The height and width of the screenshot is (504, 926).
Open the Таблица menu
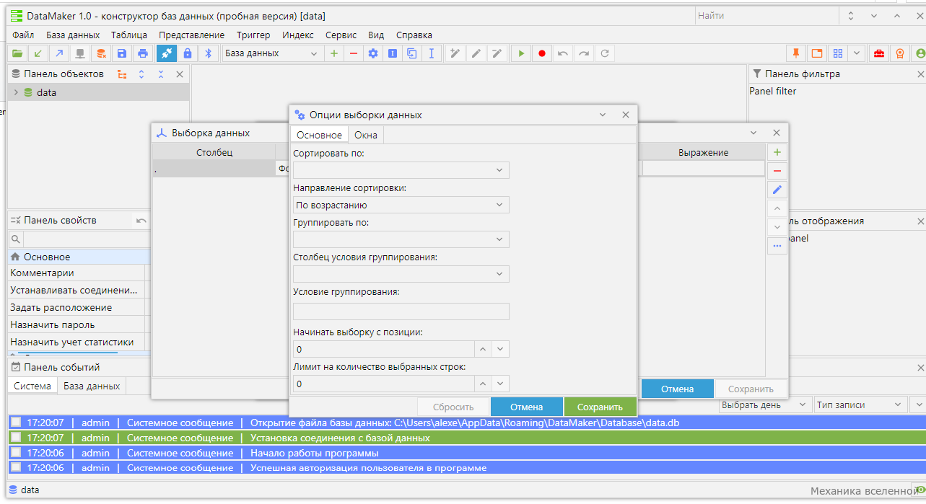click(129, 35)
